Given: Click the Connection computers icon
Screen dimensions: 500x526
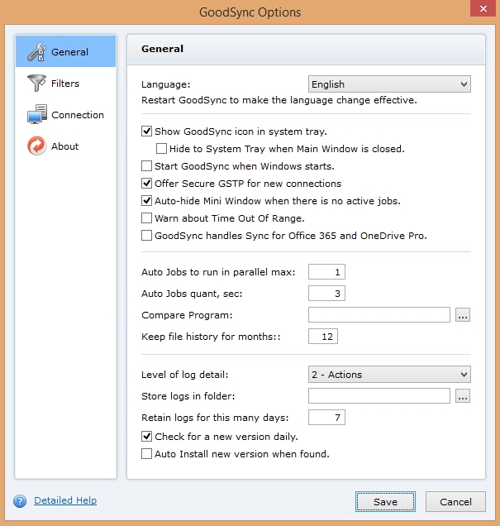Looking at the screenshot, I should click(37, 114).
